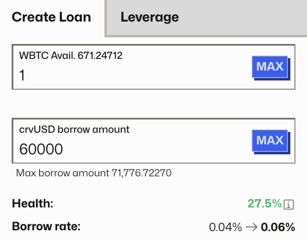Image resolution: width=307 pixels, height=239 pixels.
Task: Click the current borrow rate 0.04%
Action: coord(225,227)
